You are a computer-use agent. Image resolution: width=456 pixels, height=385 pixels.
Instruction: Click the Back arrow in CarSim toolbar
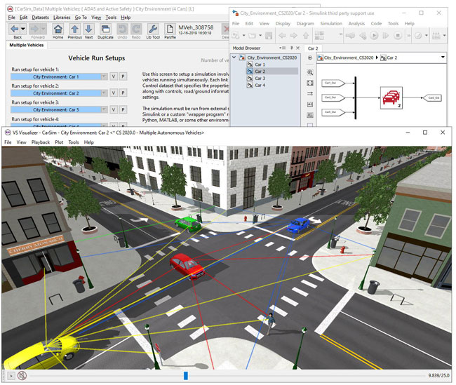coord(15,29)
